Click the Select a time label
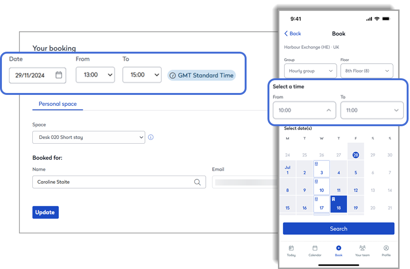This screenshot has height=269, width=410. click(x=288, y=87)
